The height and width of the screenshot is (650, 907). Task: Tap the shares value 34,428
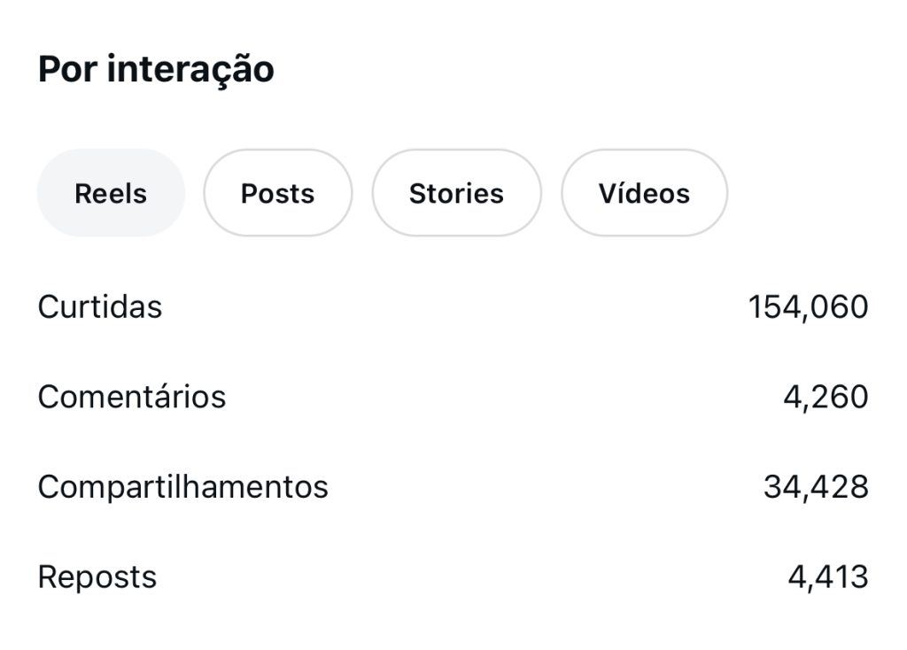coord(816,486)
